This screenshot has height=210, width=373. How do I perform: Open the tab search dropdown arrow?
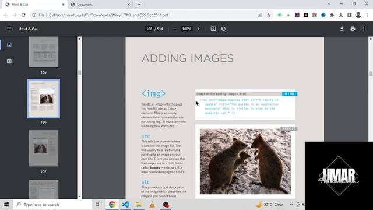329,4
